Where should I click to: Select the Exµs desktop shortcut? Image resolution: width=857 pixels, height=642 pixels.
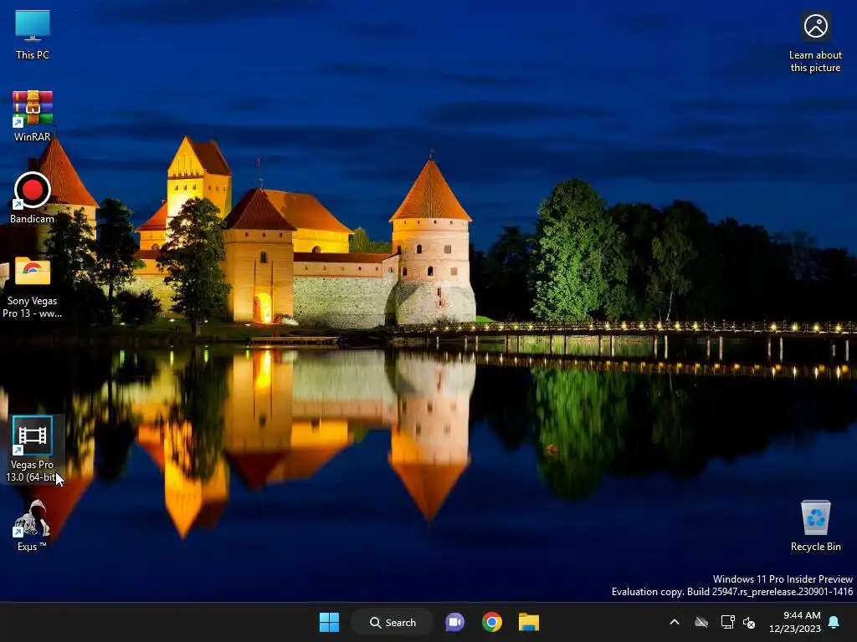(x=33, y=525)
